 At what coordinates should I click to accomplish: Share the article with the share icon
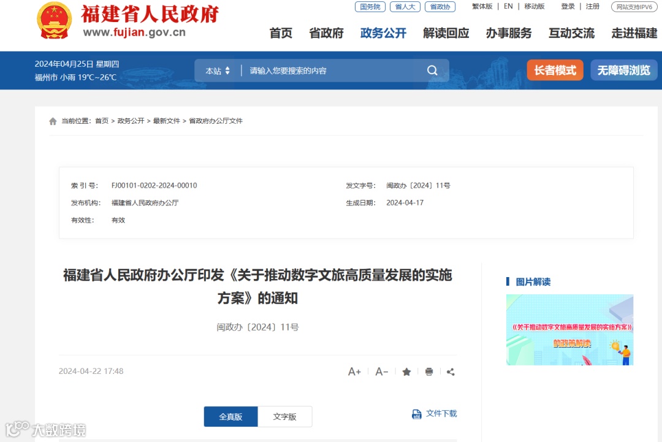coord(451,372)
